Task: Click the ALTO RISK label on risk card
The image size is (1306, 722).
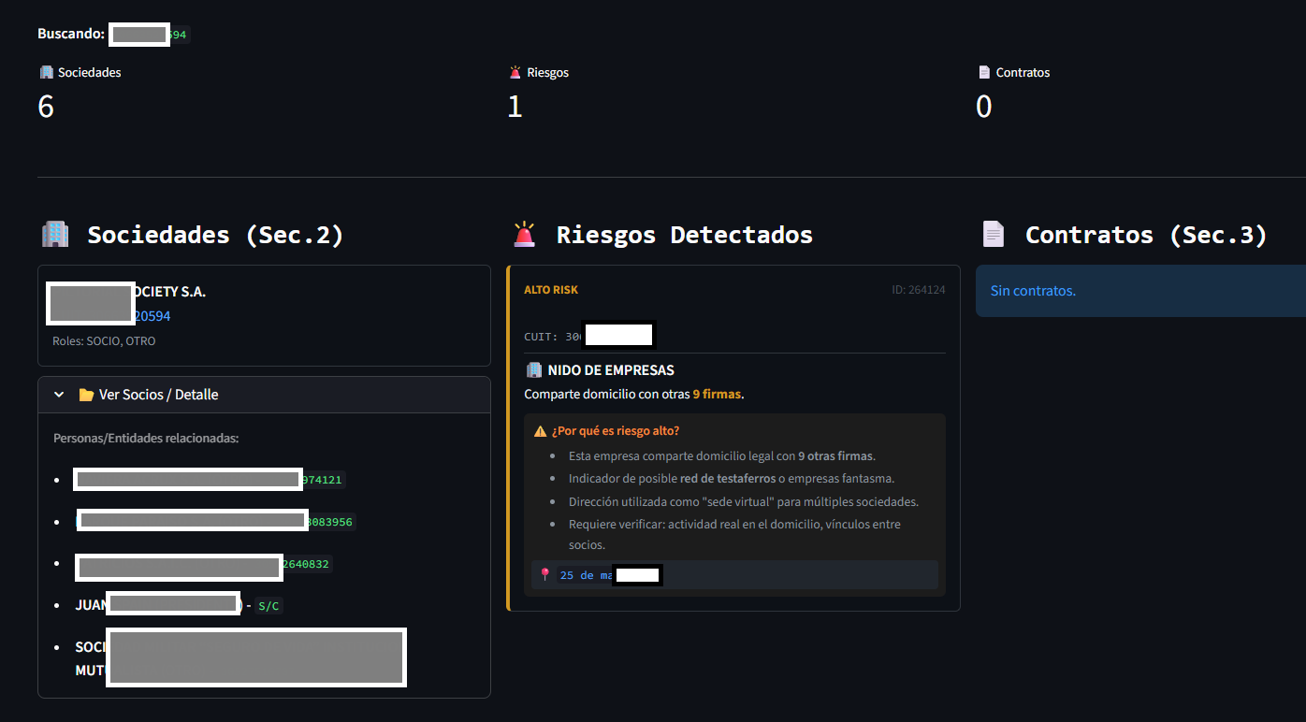Action: (551, 290)
